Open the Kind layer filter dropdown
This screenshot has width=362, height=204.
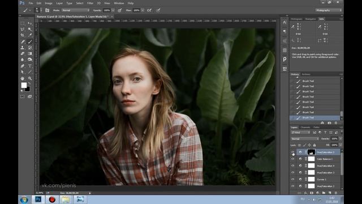pos(300,132)
